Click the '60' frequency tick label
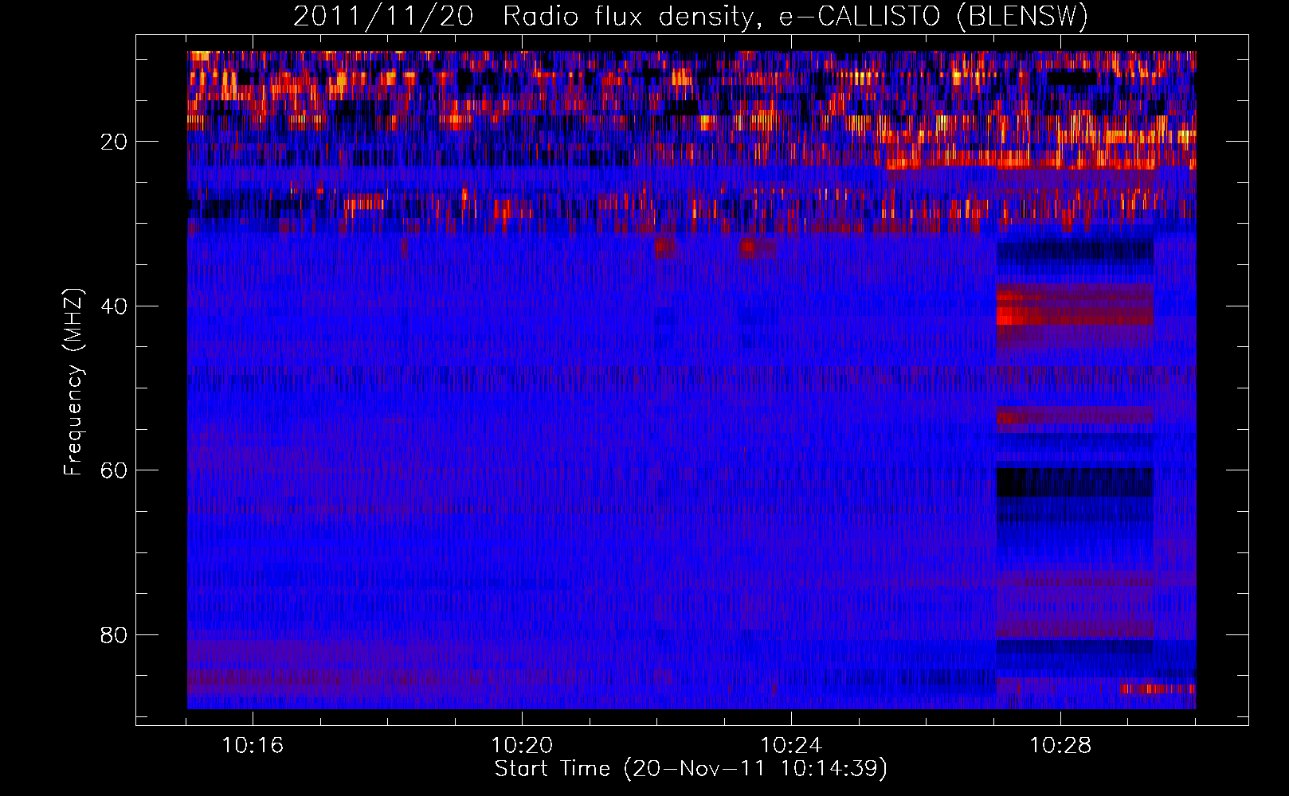This screenshot has width=1289, height=796. click(114, 470)
